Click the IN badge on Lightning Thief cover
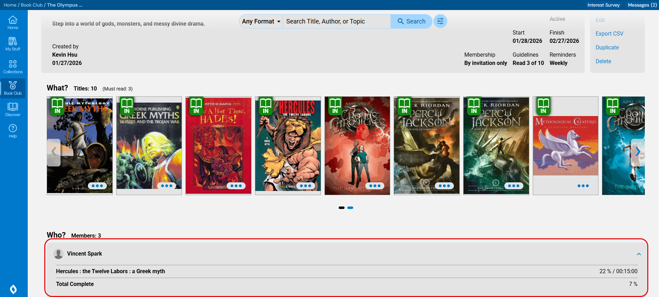This screenshot has width=659, height=297. (x=474, y=106)
